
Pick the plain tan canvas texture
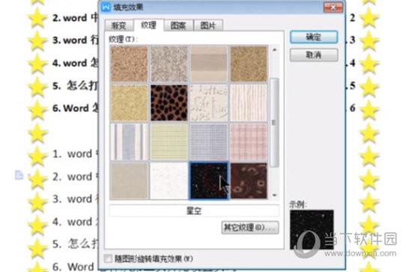(129, 181)
